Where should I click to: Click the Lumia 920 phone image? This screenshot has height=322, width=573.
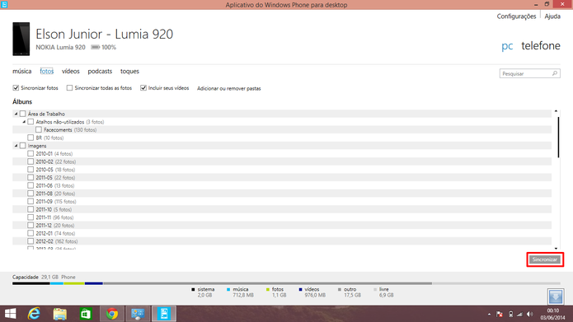(x=21, y=39)
